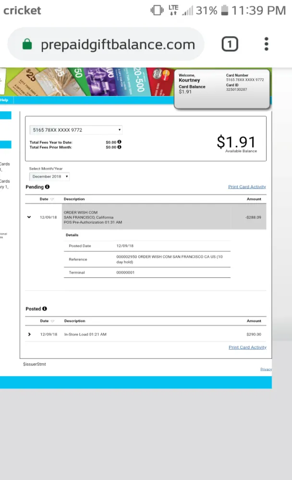Tap the pending Description column header

point(74,199)
